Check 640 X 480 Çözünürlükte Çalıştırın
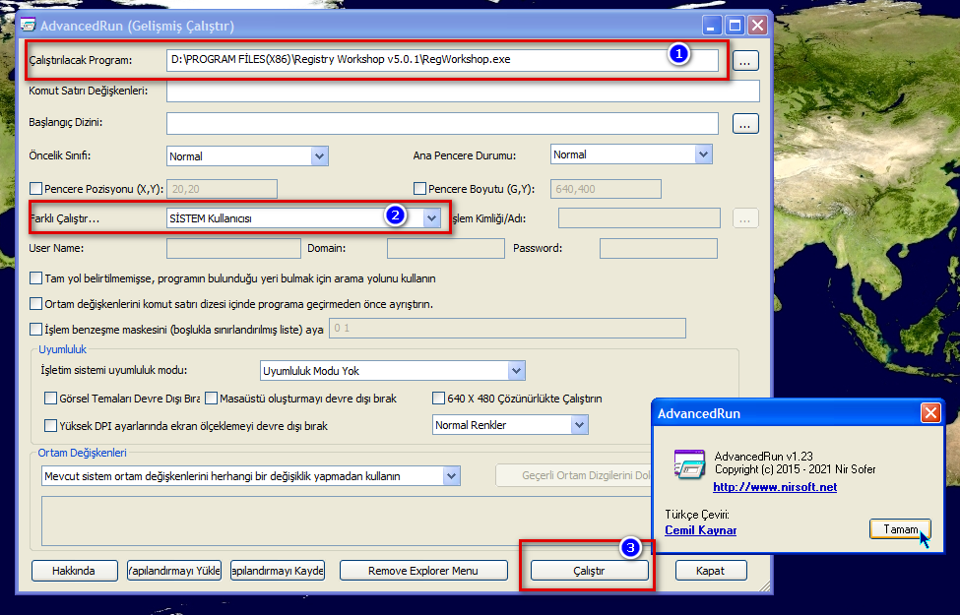960x615 pixels. click(x=438, y=399)
